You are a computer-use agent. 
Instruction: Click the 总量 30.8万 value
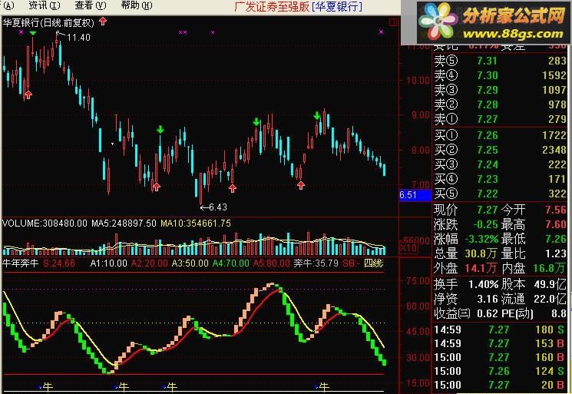[481, 253]
